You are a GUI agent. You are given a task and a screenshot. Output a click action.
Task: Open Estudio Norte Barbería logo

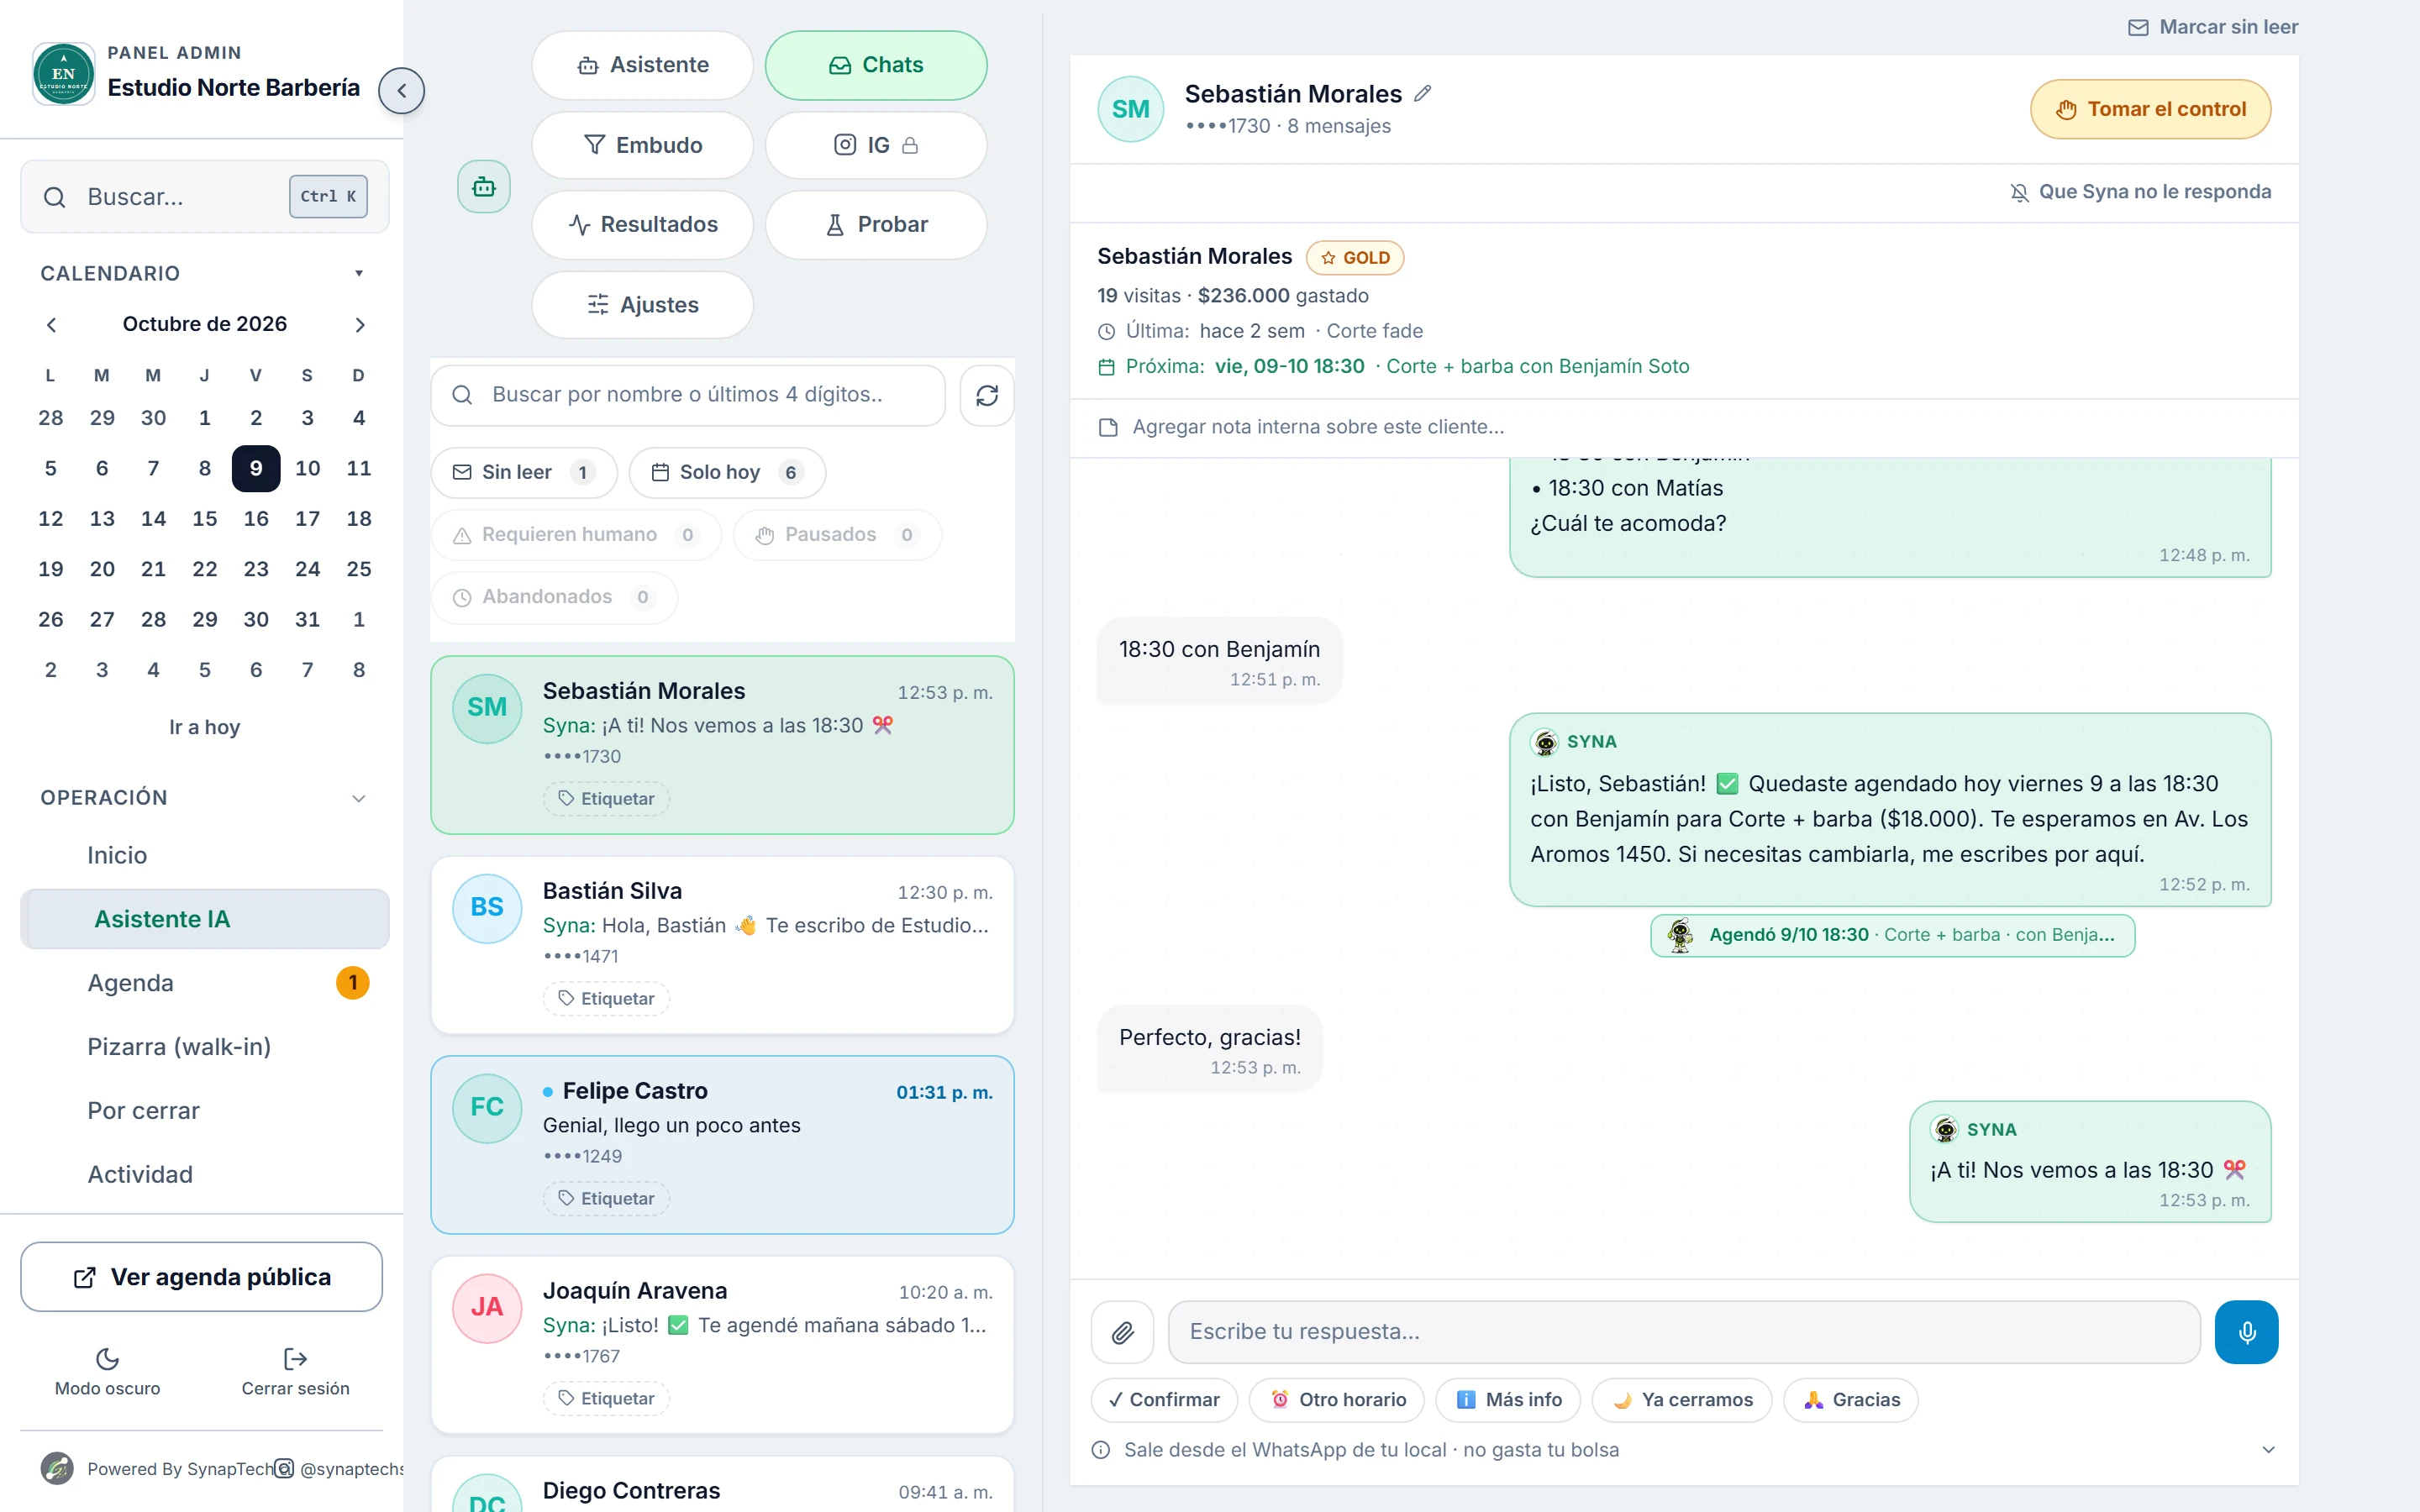click(64, 74)
